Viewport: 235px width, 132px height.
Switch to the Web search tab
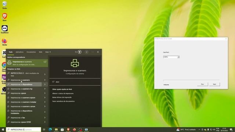(x=40, y=52)
